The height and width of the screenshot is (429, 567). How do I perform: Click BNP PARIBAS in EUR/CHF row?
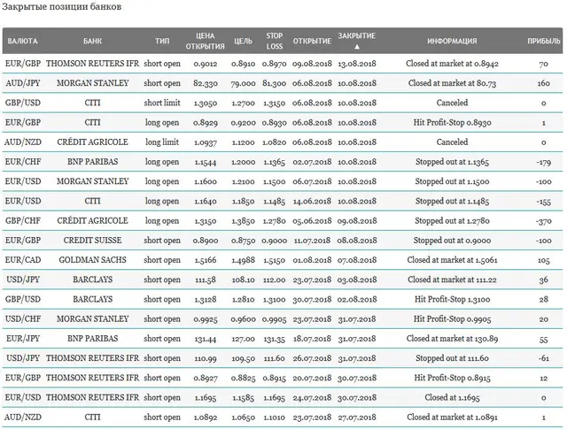[x=92, y=162]
